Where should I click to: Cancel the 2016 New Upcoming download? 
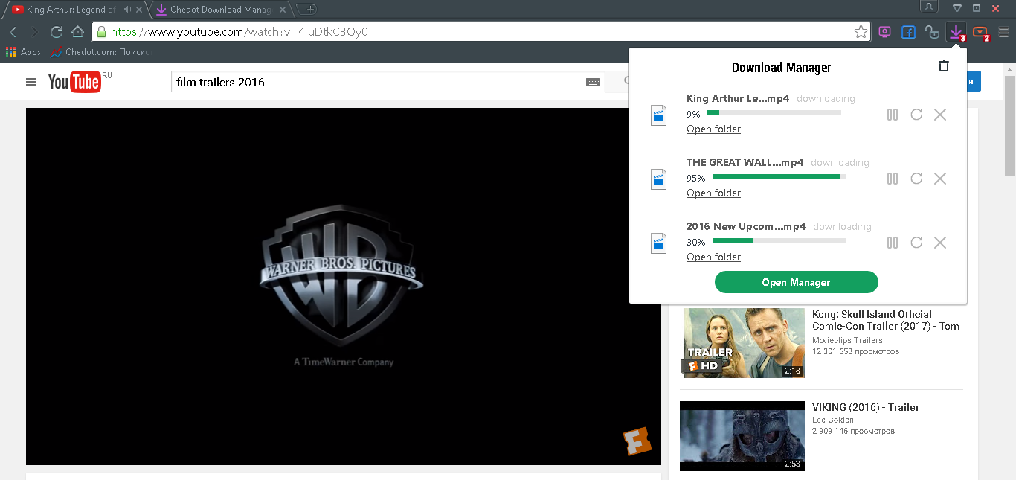pyautogui.click(x=940, y=243)
